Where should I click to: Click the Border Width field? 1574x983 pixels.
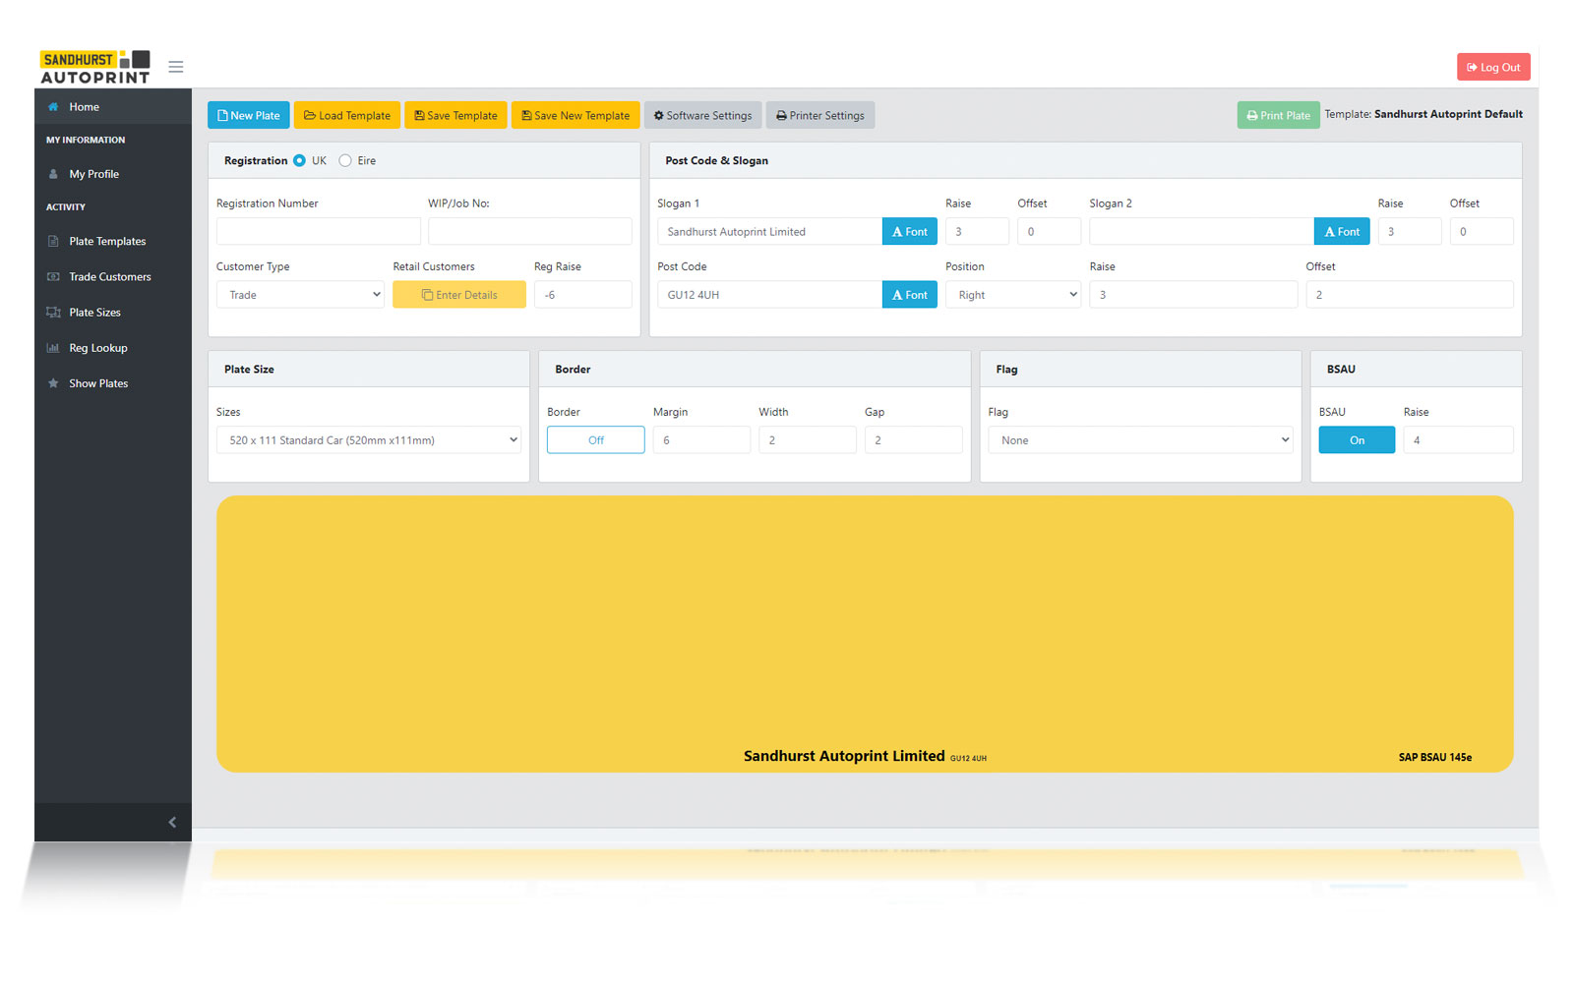[x=808, y=440]
